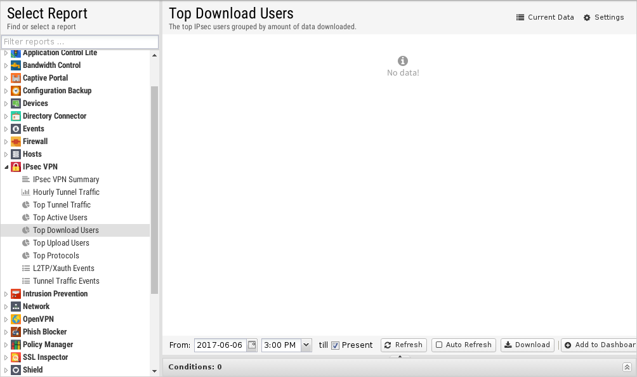The height and width of the screenshot is (377, 637).
Task: Click the Top Protocols pie chart icon
Action: [25, 256]
